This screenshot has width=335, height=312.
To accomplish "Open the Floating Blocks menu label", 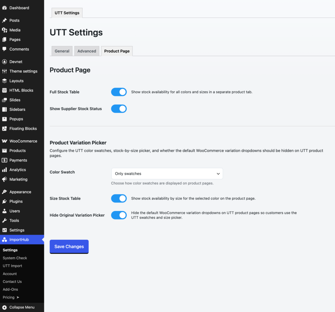I will pos(23,129).
